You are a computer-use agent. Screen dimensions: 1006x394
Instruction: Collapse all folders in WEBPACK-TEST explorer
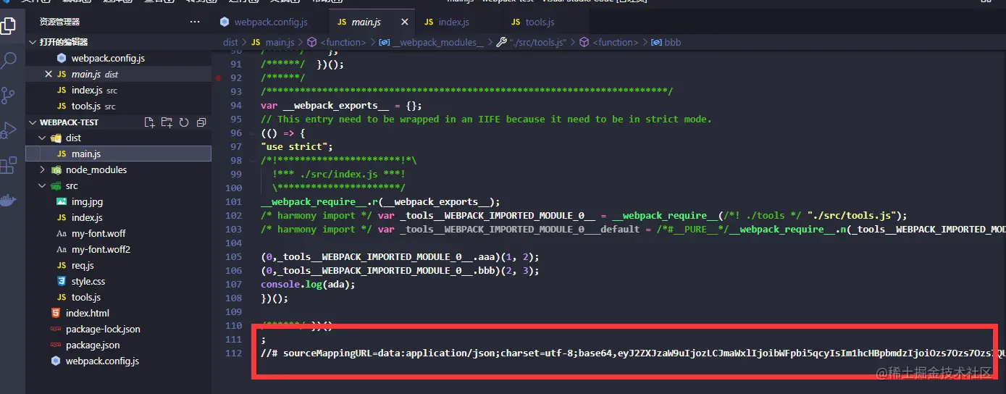tap(201, 122)
